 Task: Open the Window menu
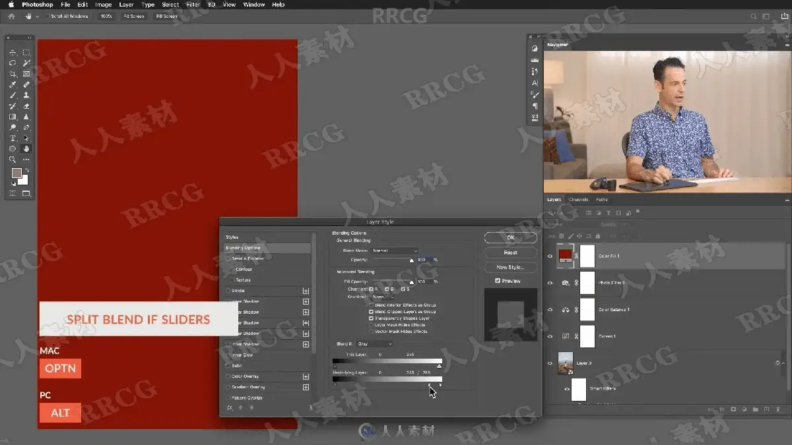(x=254, y=5)
